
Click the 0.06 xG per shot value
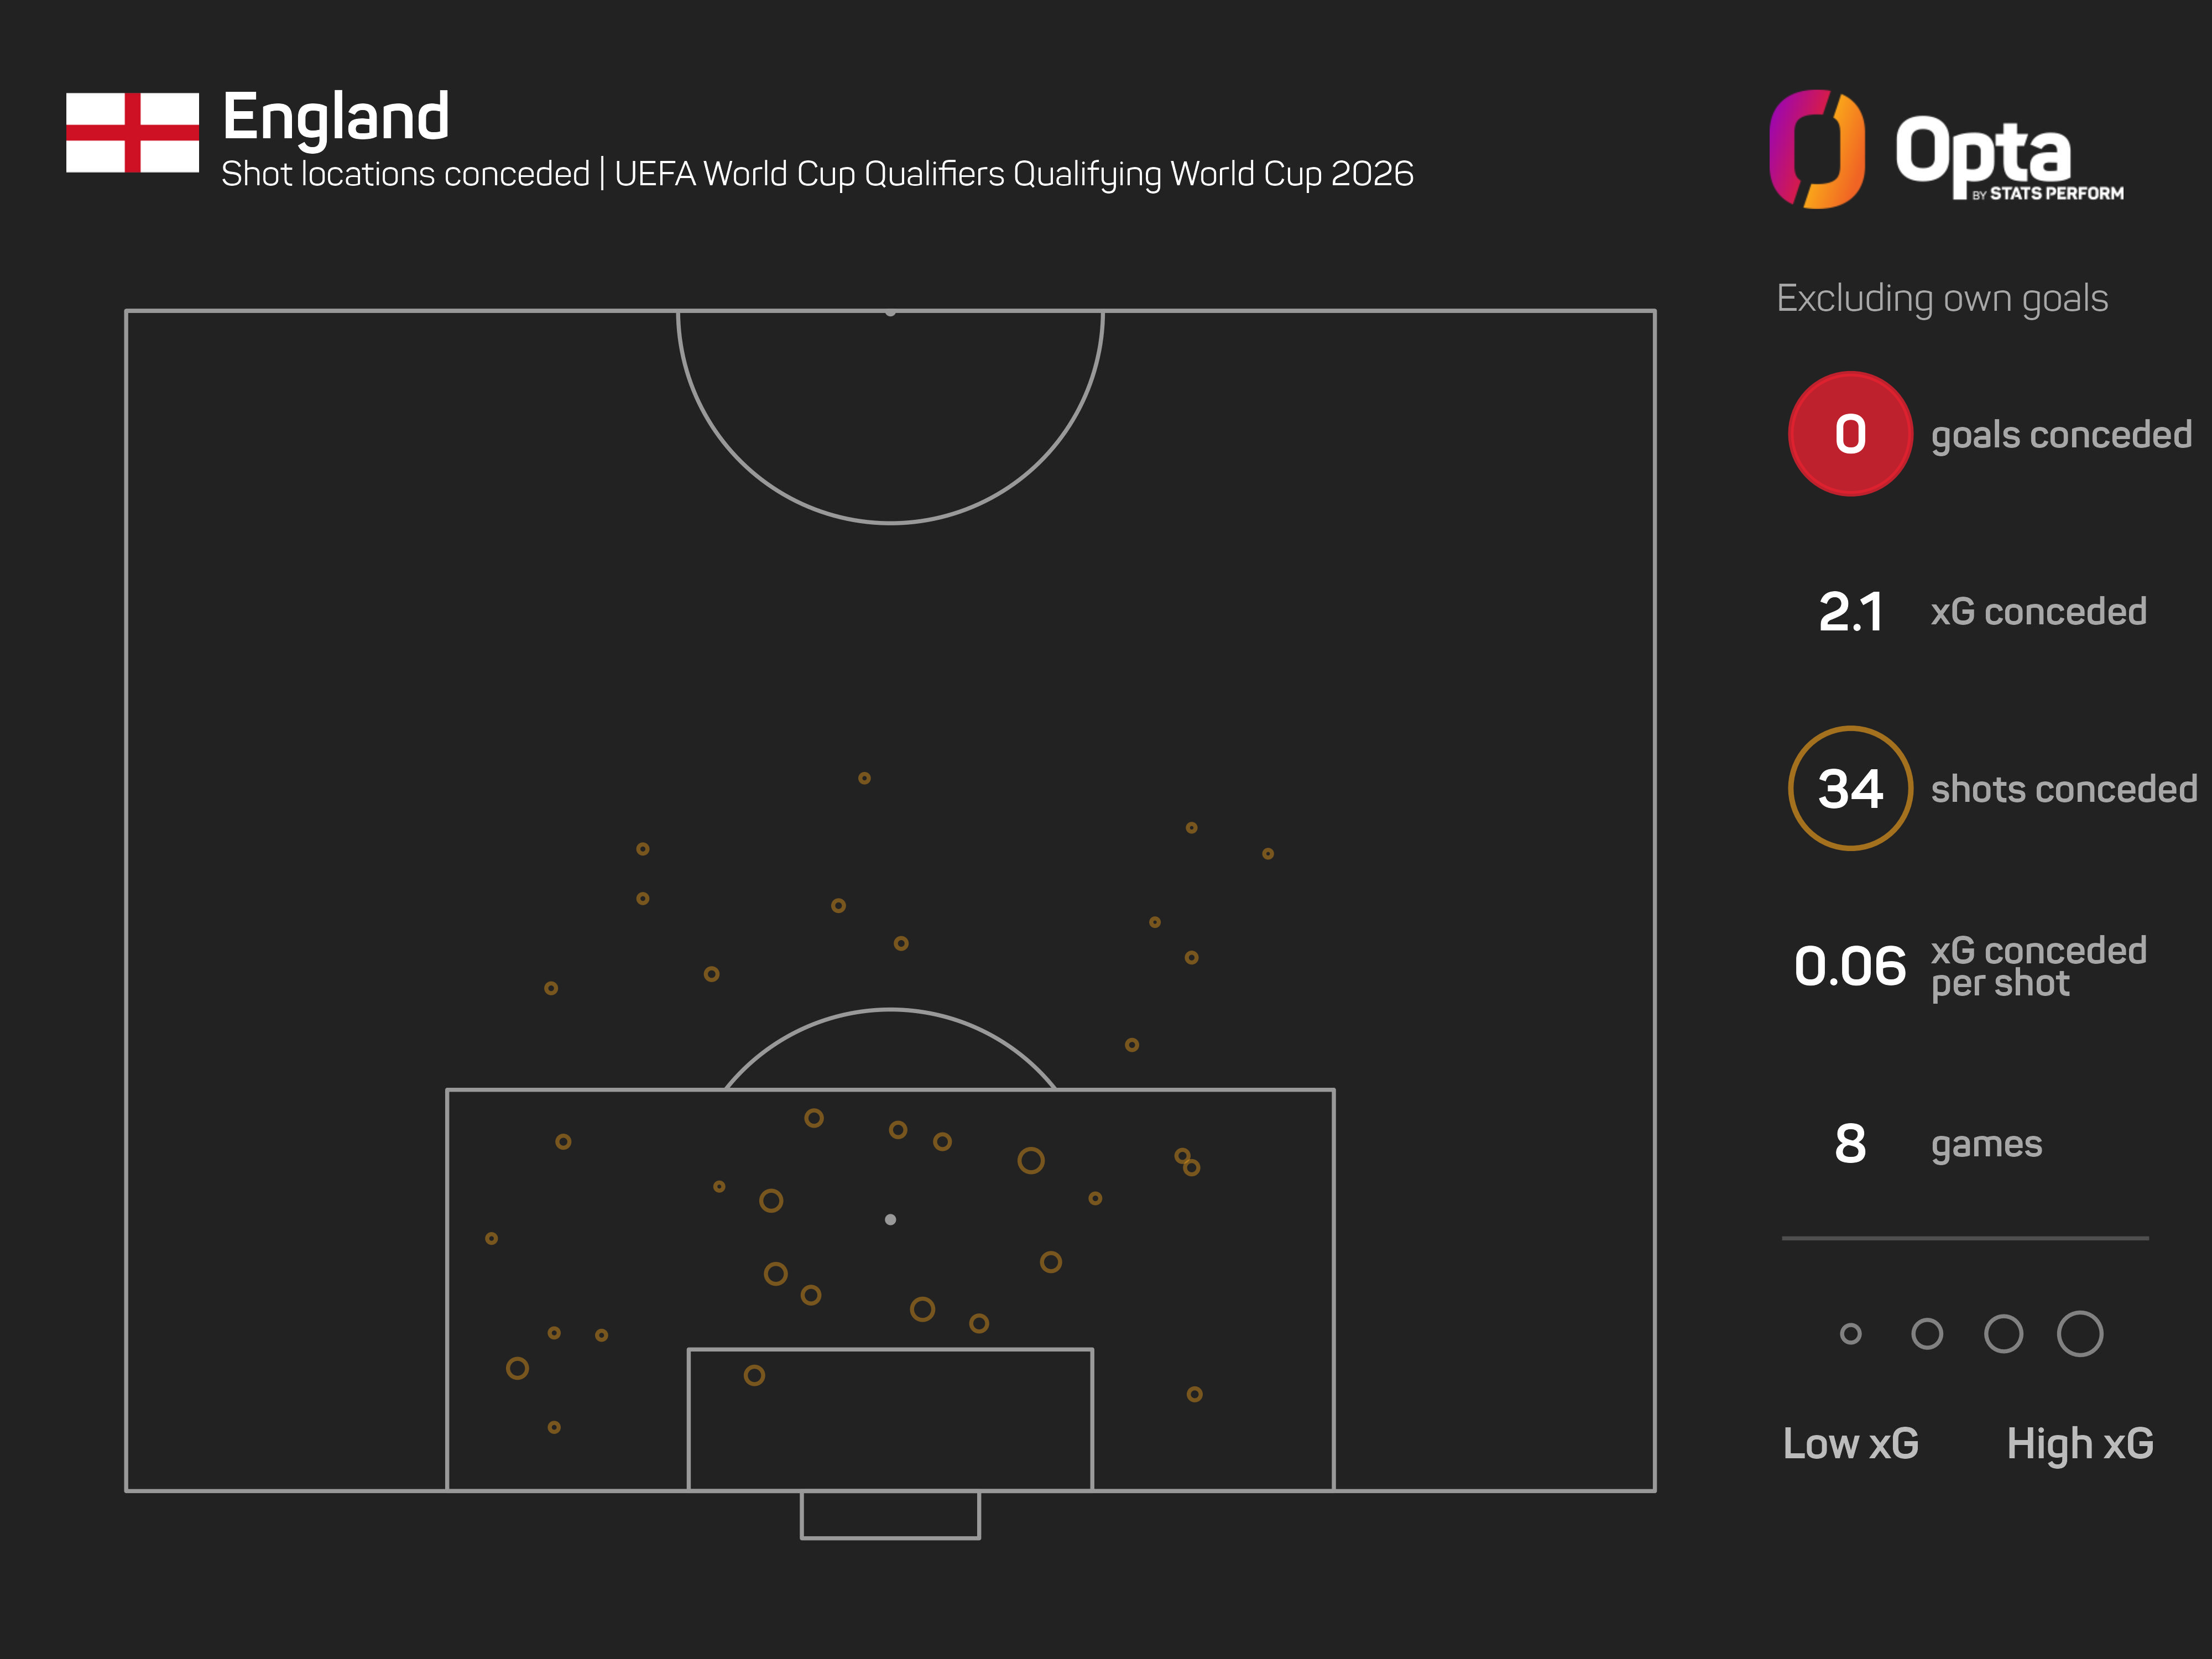(x=1849, y=966)
